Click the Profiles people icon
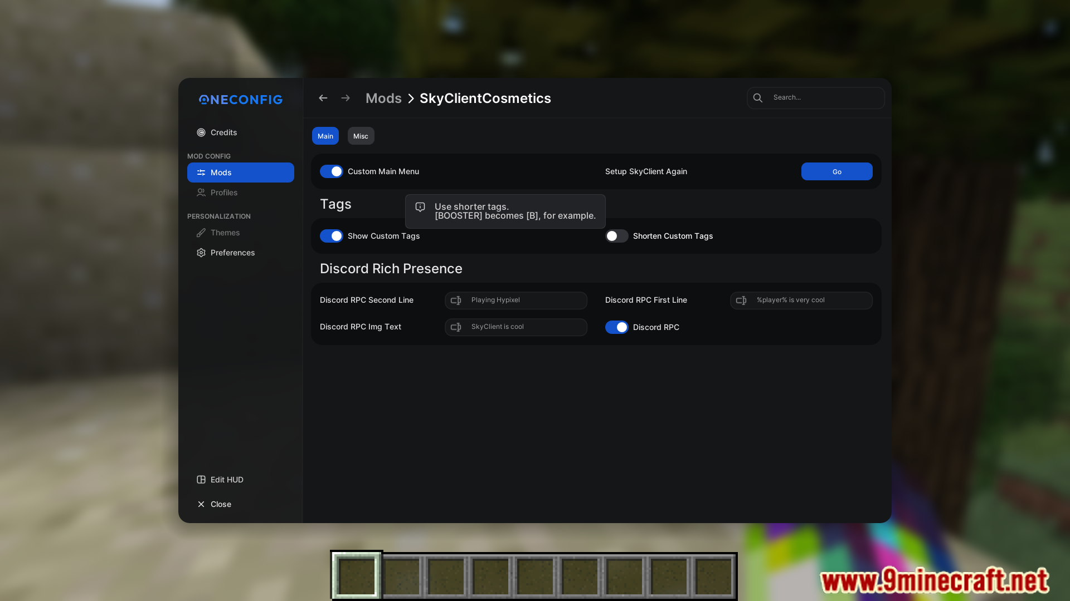Image resolution: width=1070 pixels, height=601 pixels. [x=201, y=193]
